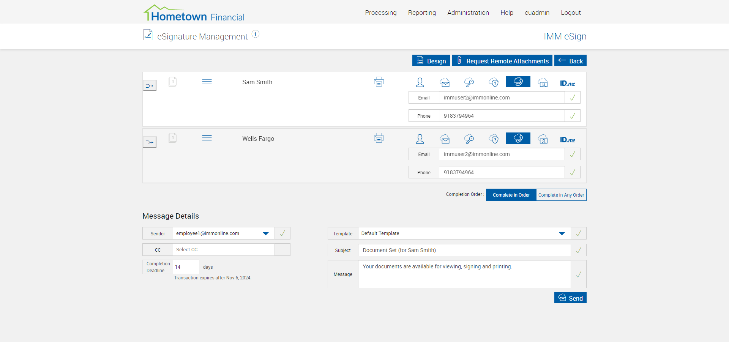Screen dimensions: 729x342
Task: Open the Select CC field
Action: [224, 250]
